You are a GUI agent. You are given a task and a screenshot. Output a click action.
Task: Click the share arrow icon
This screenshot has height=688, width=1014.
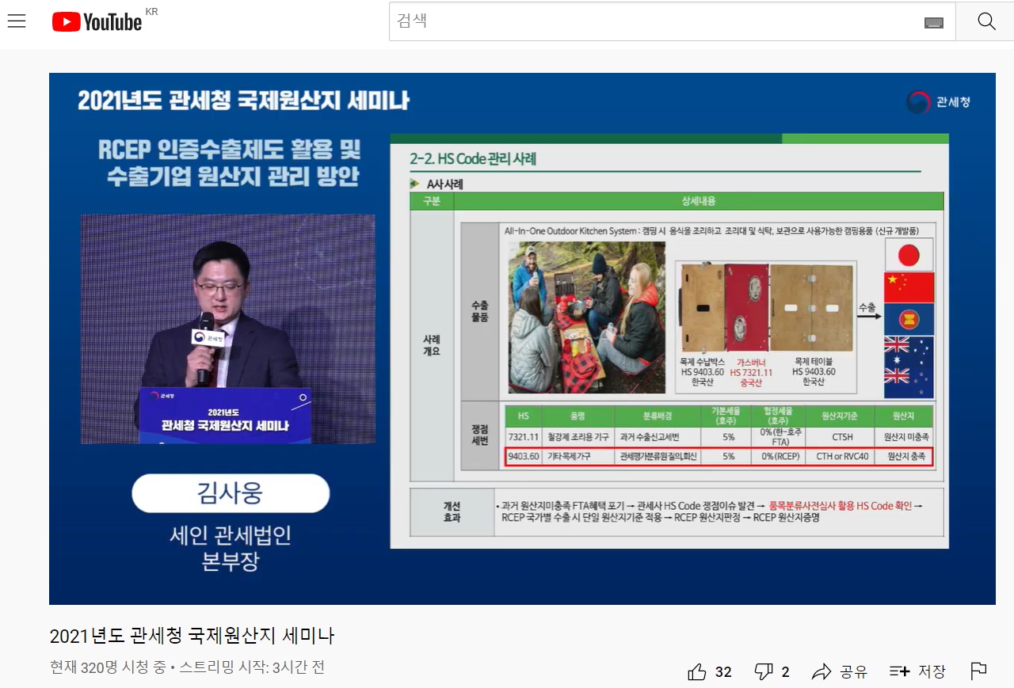[821, 671]
